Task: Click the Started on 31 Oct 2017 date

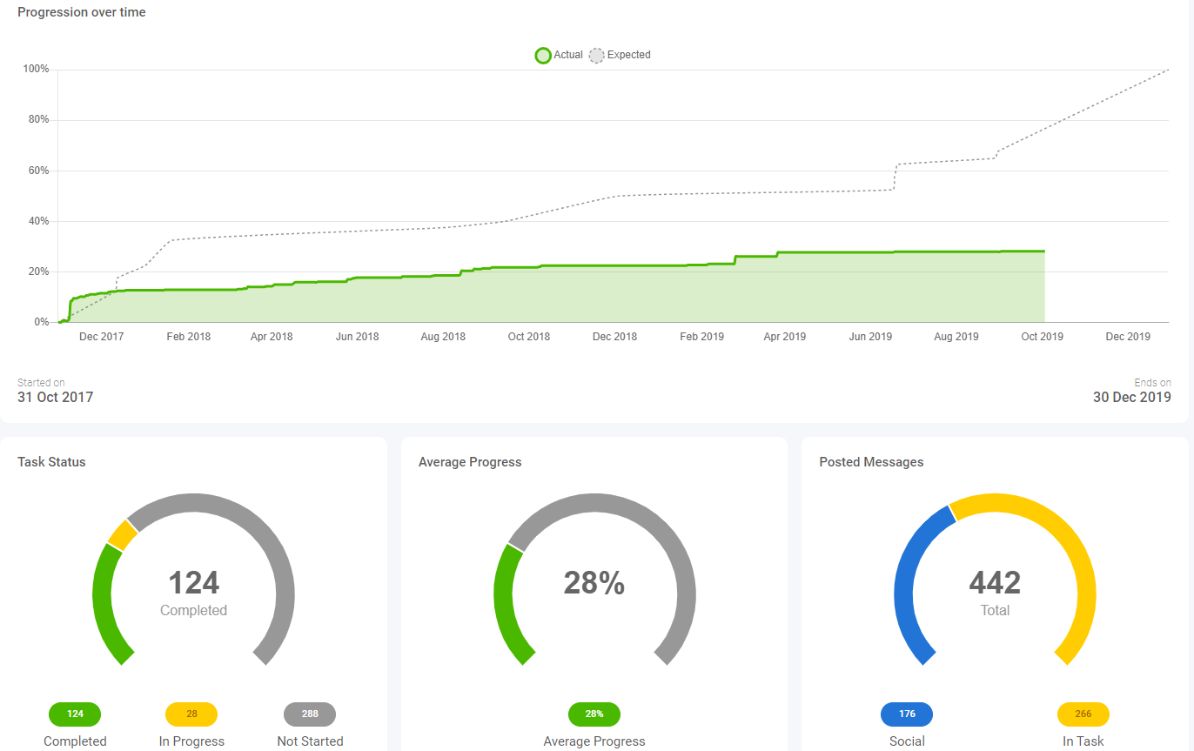Action: [x=55, y=397]
